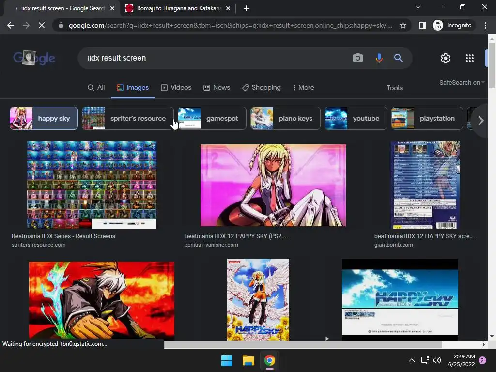Go back to the previous page
The height and width of the screenshot is (372, 496).
[x=11, y=25]
